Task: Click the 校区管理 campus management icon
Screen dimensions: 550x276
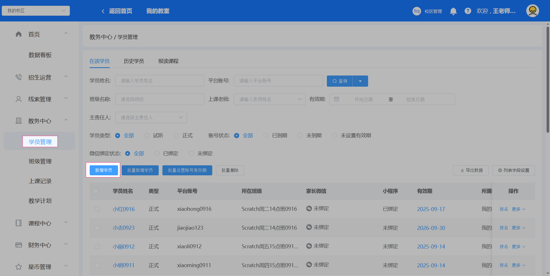Action: click(417, 11)
